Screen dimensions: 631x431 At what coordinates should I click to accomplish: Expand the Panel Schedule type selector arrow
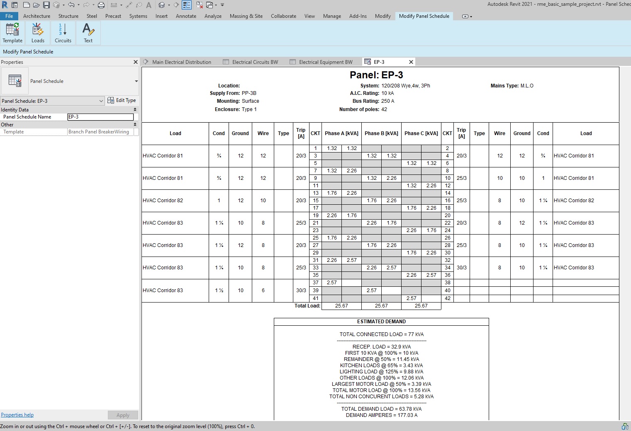point(136,81)
